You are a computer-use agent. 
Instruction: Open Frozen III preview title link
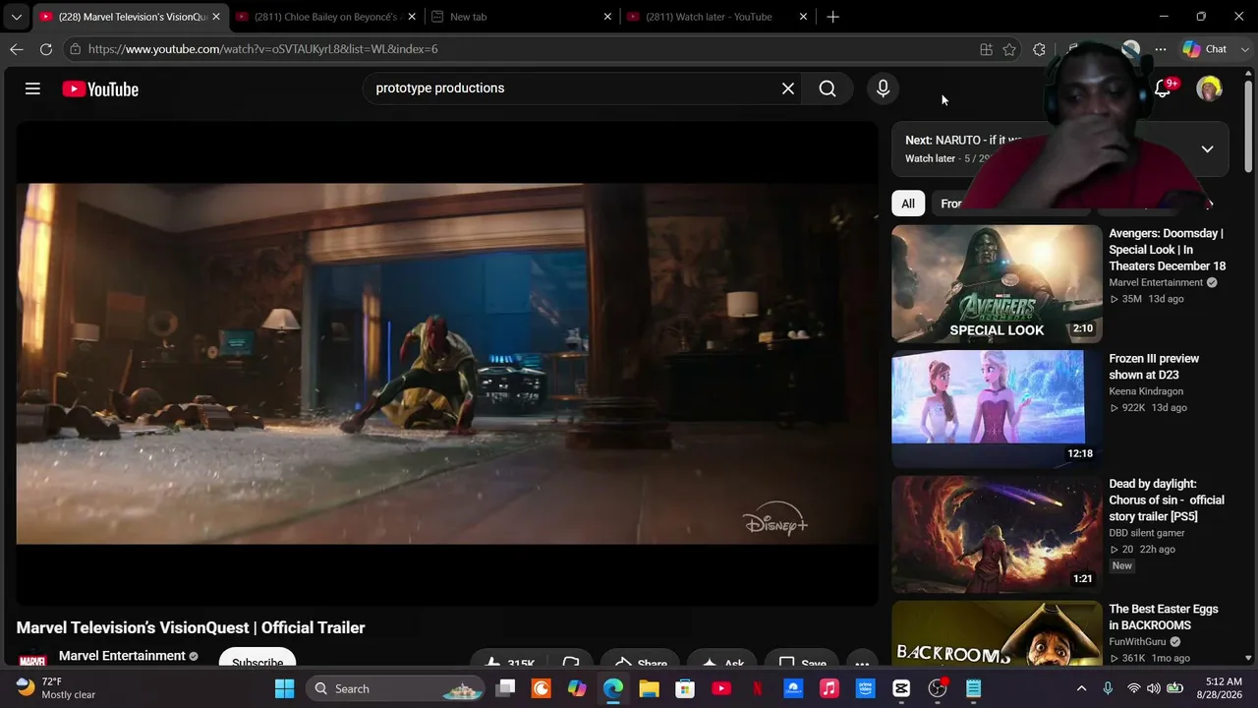1154,367
